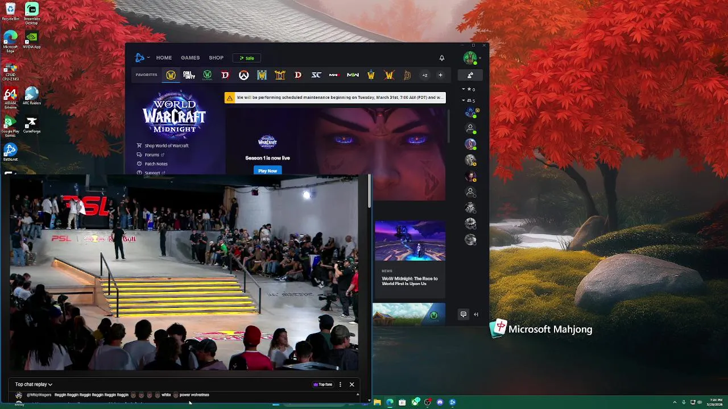Image resolution: width=728 pixels, height=409 pixels.
Task: Select Overwatch icon in favorites bar
Action: point(243,75)
